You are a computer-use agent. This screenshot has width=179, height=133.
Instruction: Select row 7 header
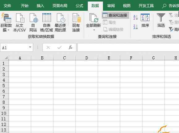pyautogui.click(x=4, y=97)
